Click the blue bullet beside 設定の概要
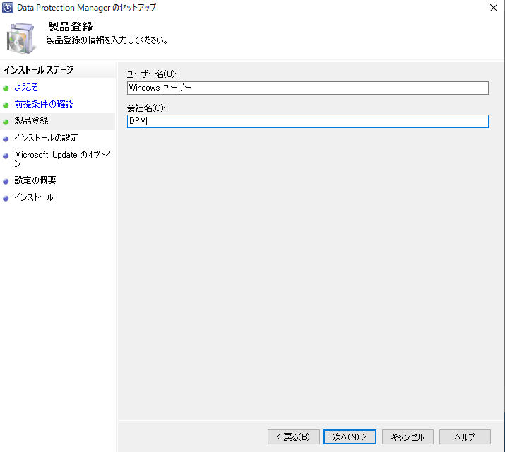 (6, 181)
